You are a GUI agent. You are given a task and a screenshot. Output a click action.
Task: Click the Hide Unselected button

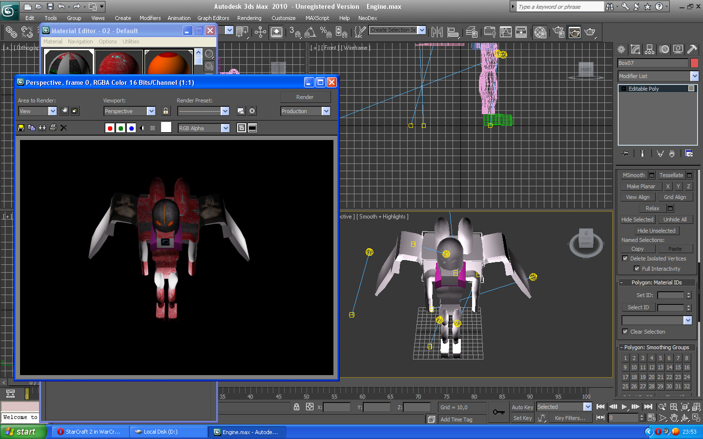point(656,231)
